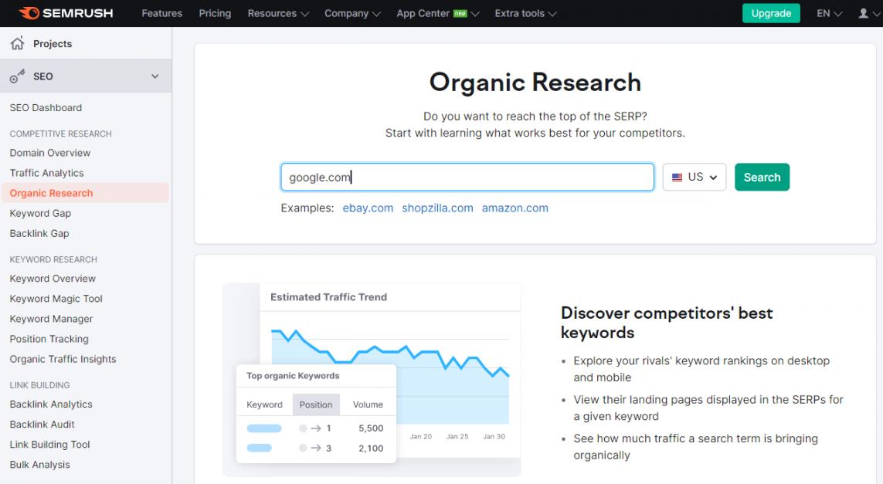Click the Position column in the illustration

click(x=316, y=404)
